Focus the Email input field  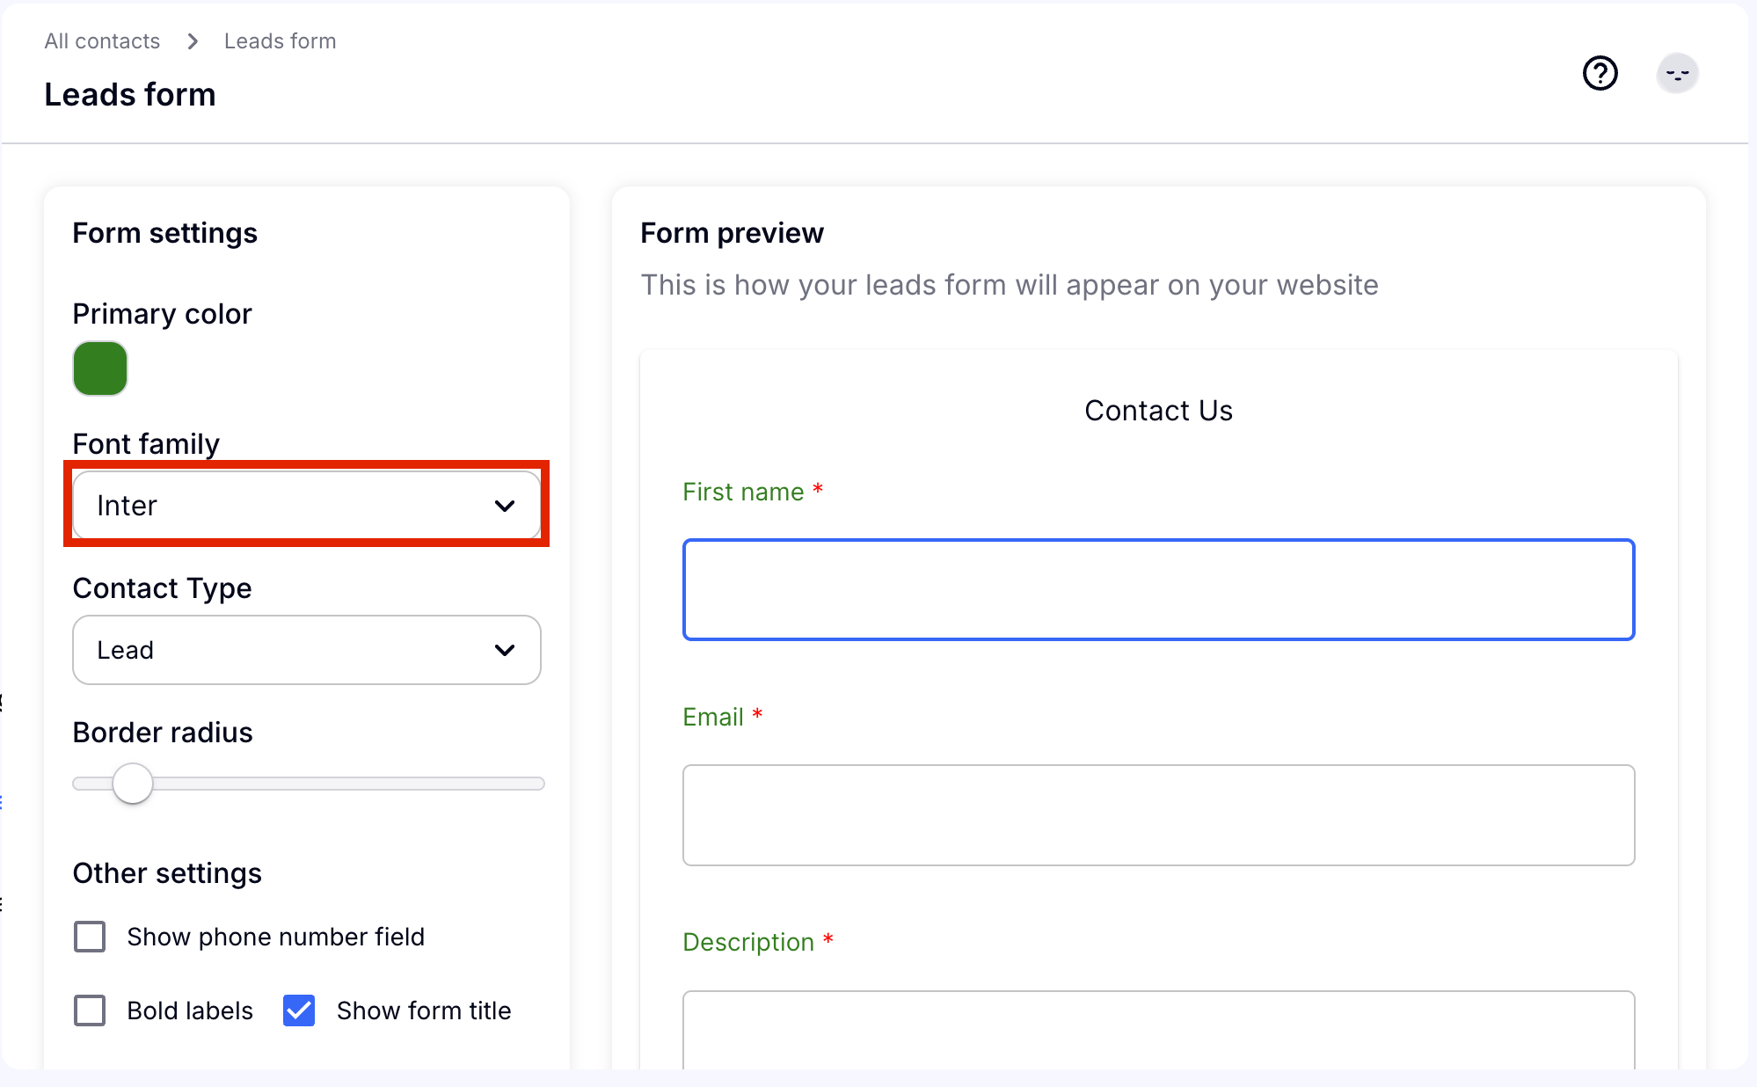coord(1158,815)
